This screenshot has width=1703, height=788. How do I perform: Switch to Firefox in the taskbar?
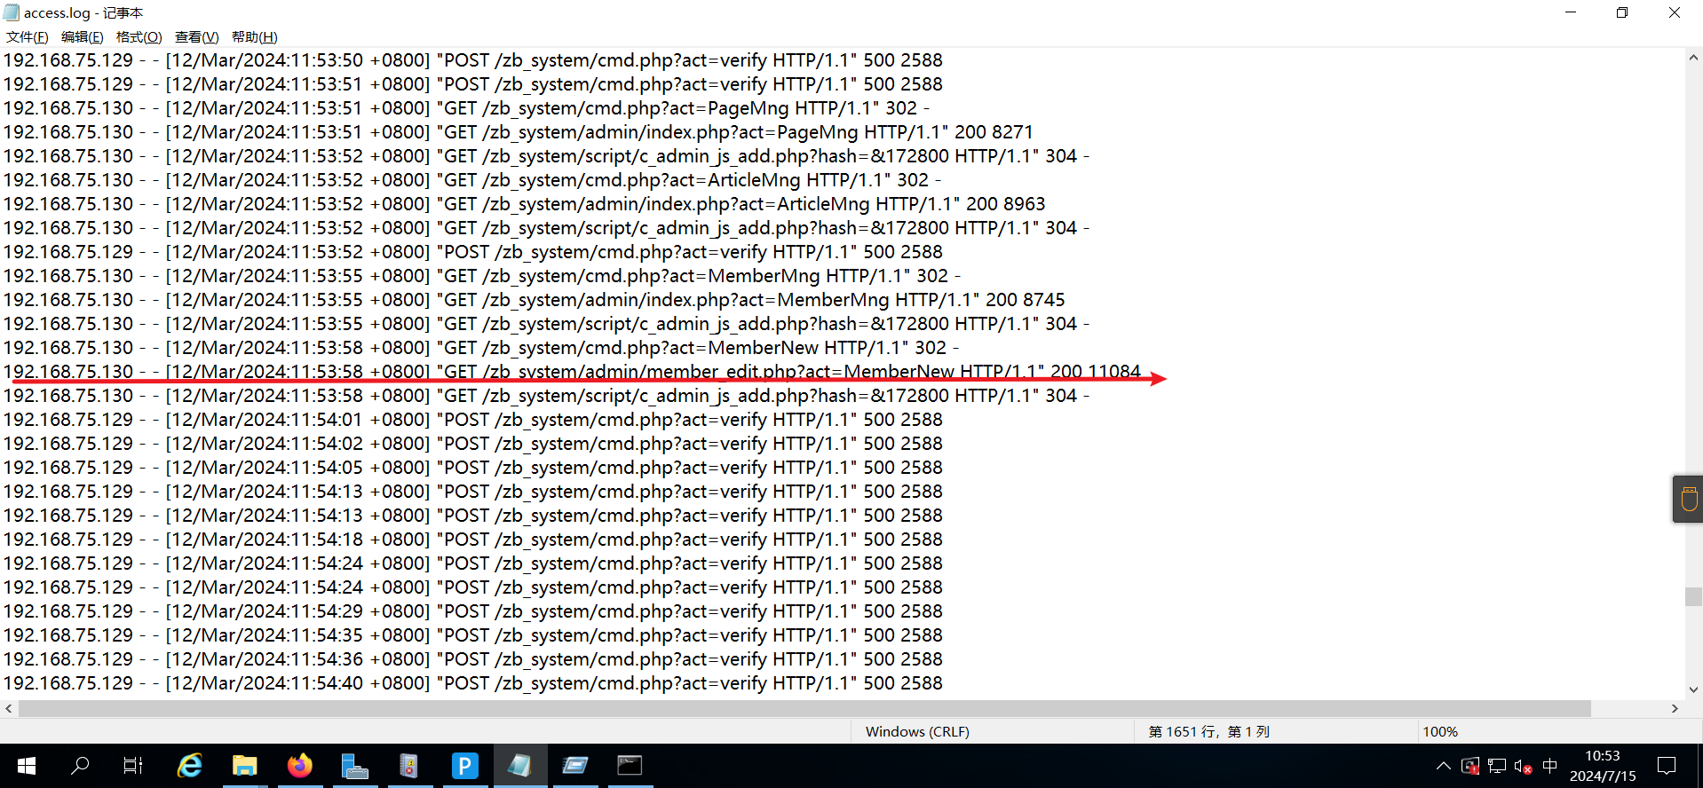coord(300,765)
